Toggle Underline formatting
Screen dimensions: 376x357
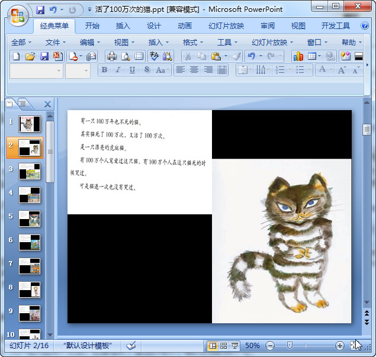132,70
